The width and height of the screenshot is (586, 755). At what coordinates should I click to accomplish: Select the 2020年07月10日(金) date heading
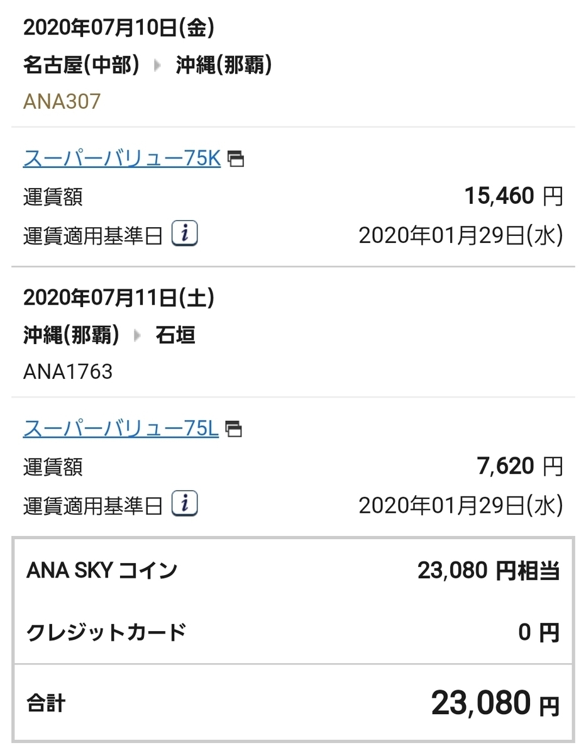coord(118,27)
